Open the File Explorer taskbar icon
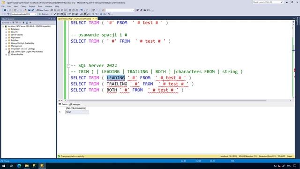 27,166
